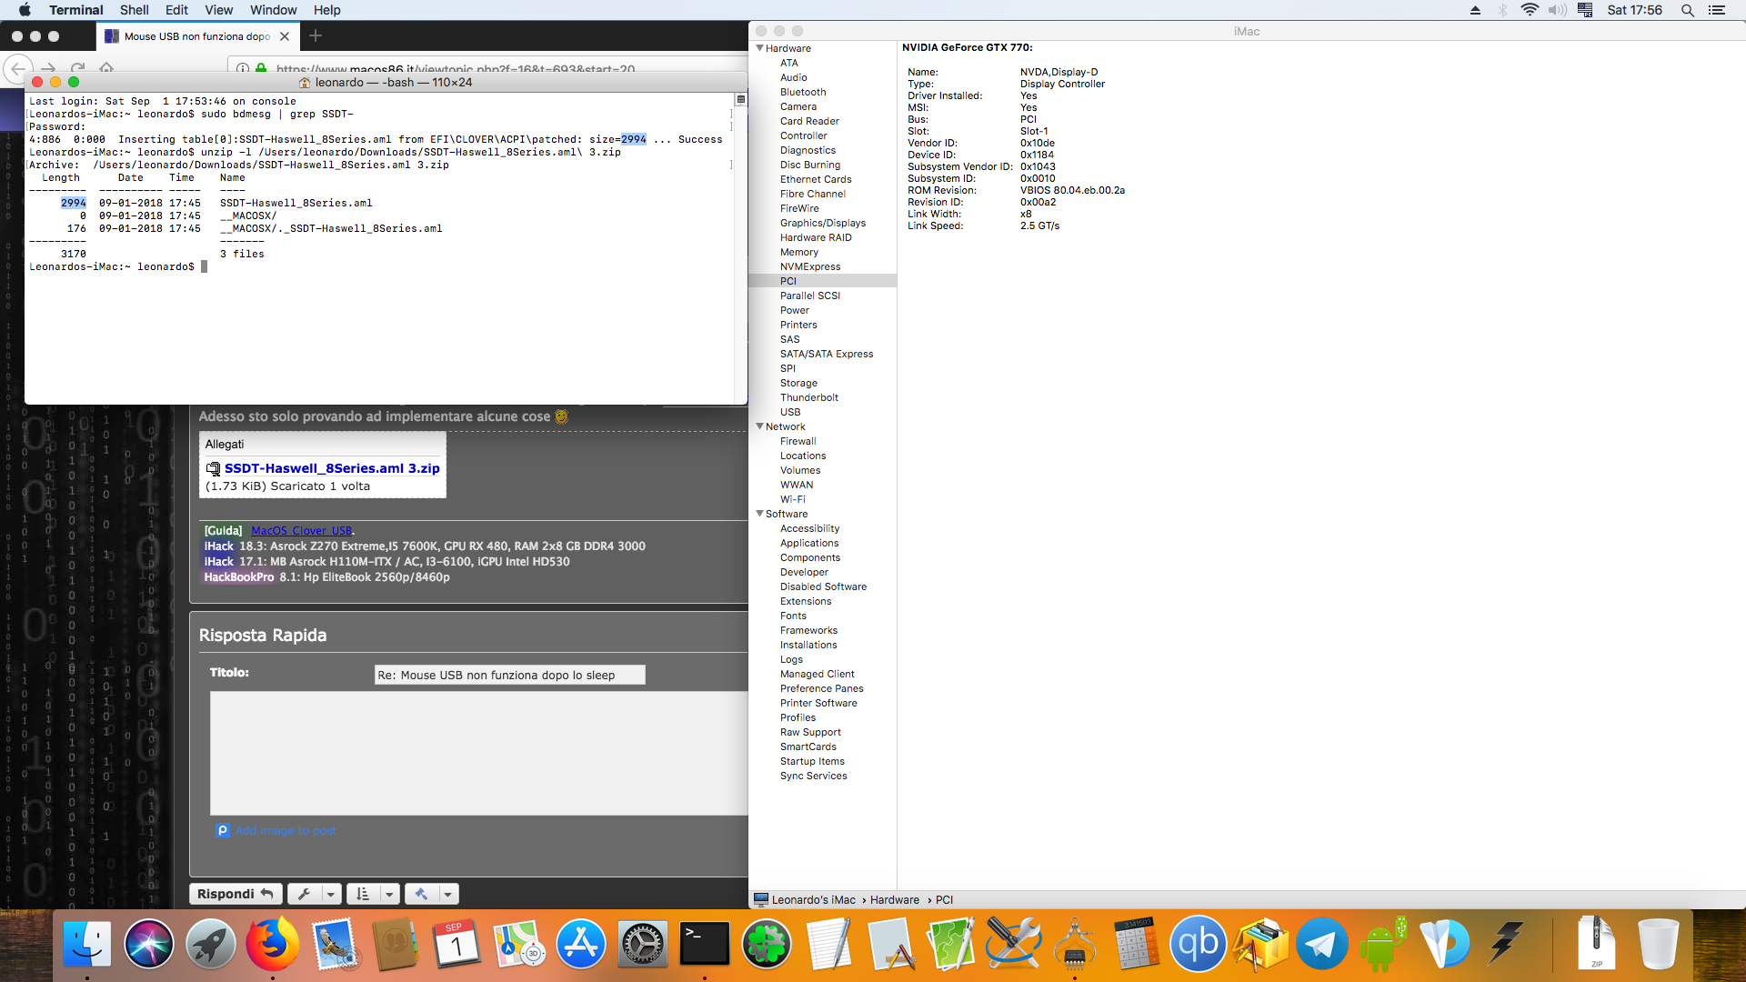
Task: Open Calendar icon showing SEP 1
Action: pyautogui.click(x=457, y=944)
